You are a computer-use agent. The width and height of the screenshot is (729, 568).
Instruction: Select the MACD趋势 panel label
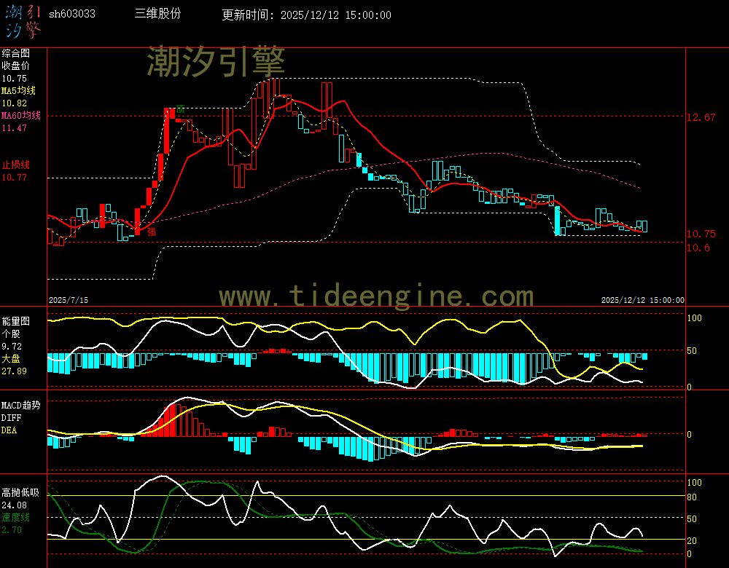(x=20, y=405)
